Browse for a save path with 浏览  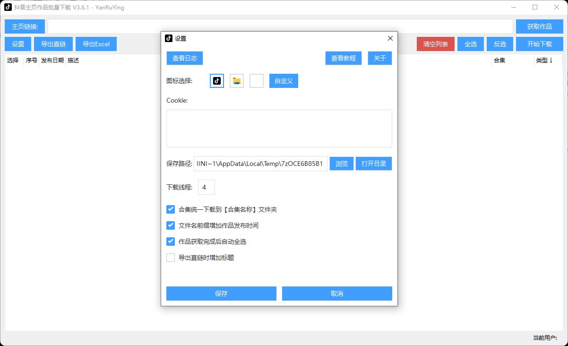click(341, 164)
